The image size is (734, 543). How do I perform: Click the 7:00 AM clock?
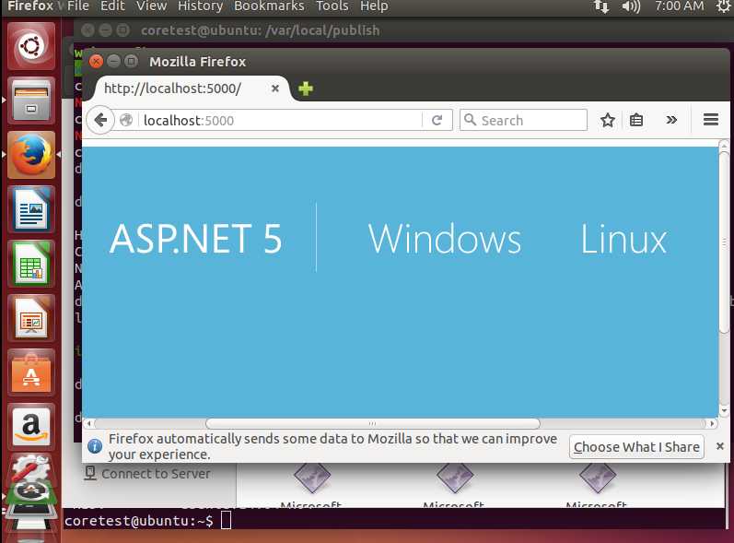680,6
